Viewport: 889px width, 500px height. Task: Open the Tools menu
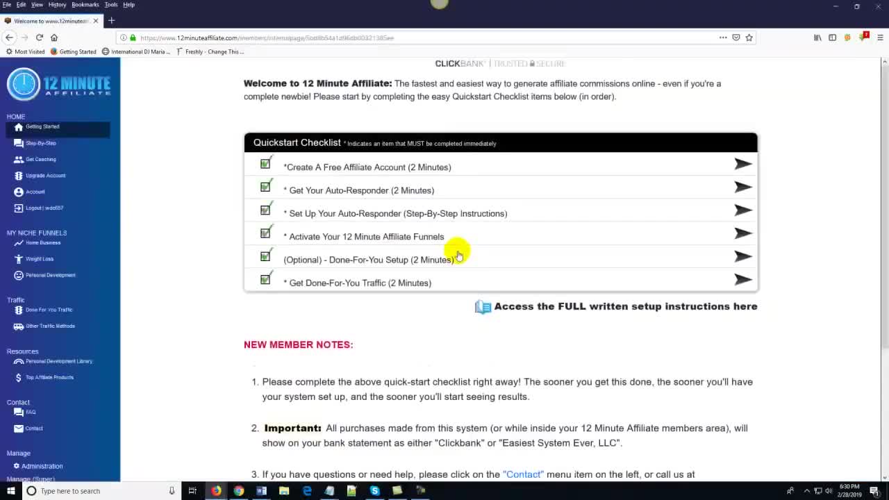click(111, 5)
